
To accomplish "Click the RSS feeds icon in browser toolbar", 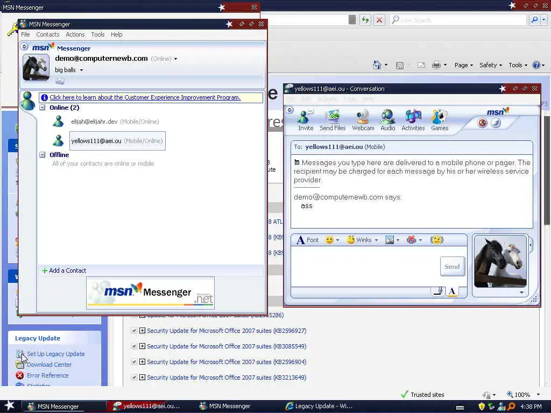I will (x=400, y=65).
